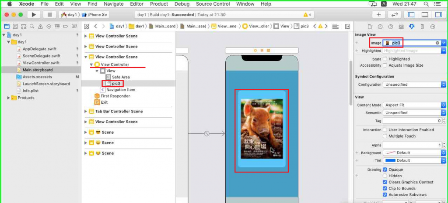The image size is (448, 203).
Task: Collapse the View Controller tree node
Action: (x=91, y=64)
